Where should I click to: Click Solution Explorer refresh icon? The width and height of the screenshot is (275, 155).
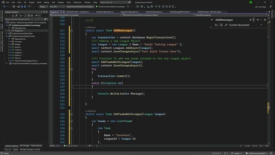tap(25, 15)
